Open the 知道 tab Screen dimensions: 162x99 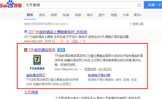pos(66,15)
